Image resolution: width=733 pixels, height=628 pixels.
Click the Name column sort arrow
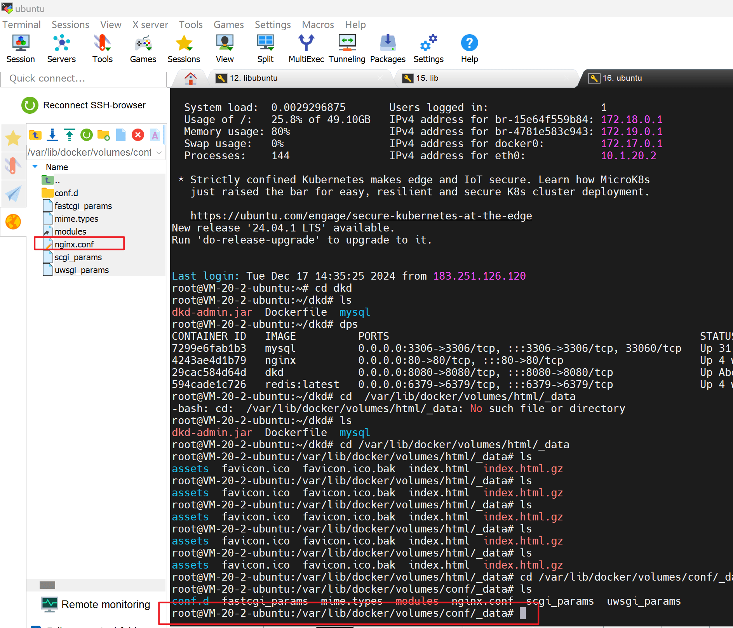(x=35, y=167)
